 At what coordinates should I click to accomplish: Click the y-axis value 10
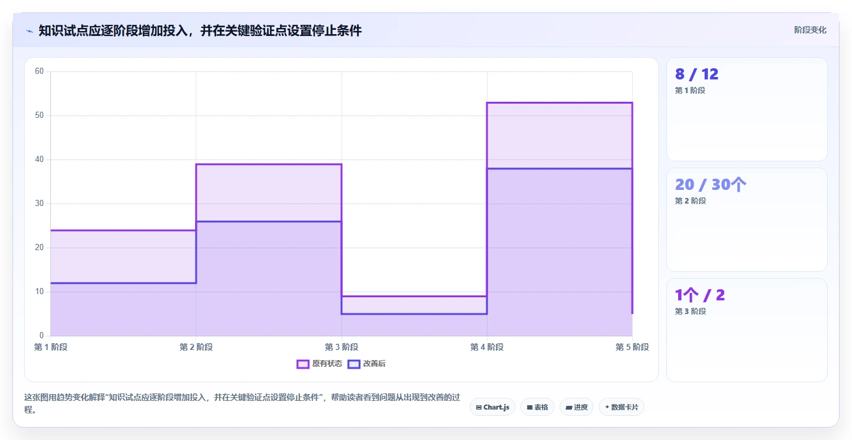point(39,292)
